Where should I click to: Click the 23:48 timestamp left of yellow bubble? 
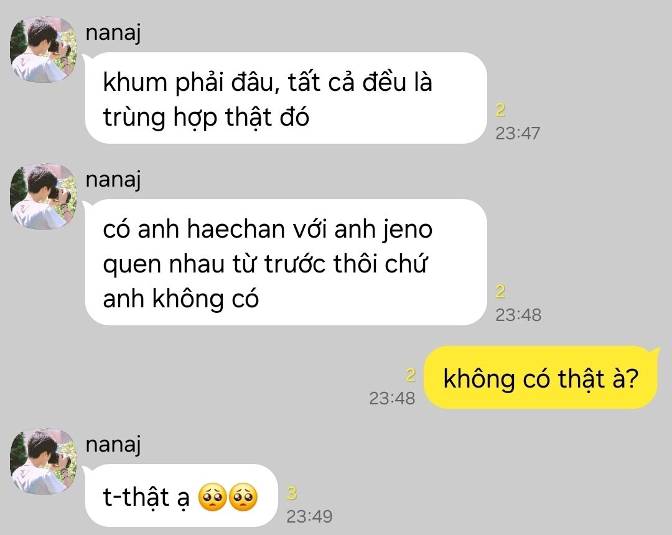click(x=392, y=398)
